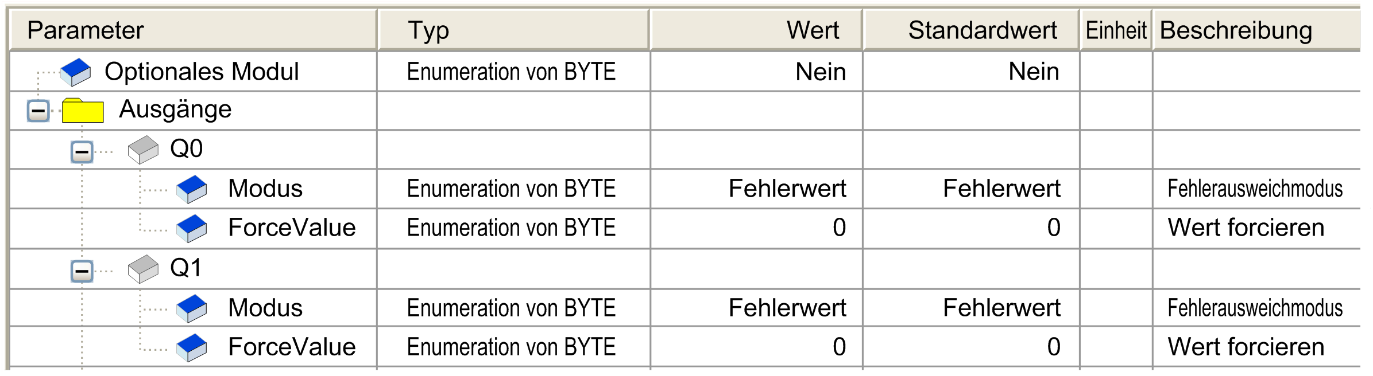
Task: Click the gray Q0 module icon
Action: point(143,150)
